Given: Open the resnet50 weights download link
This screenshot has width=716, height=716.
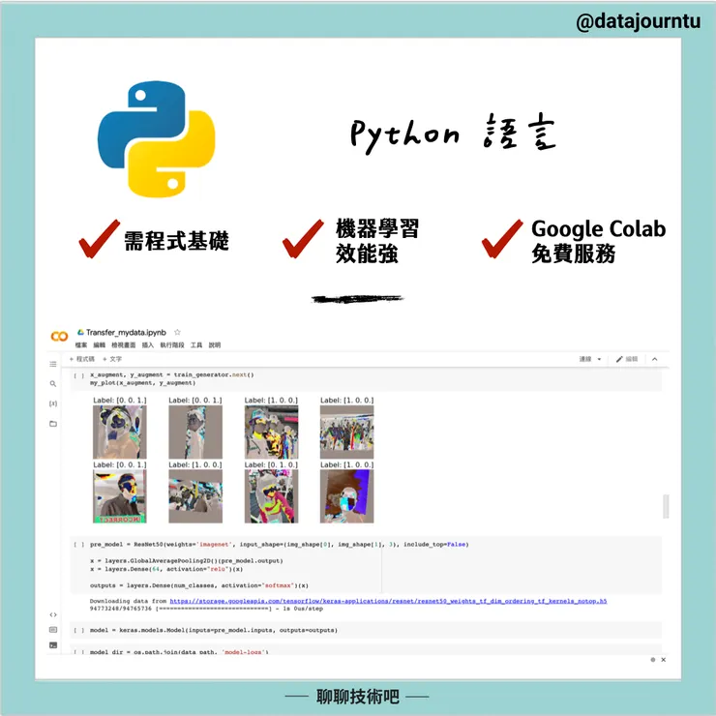Looking at the screenshot, I should coord(388,601).
